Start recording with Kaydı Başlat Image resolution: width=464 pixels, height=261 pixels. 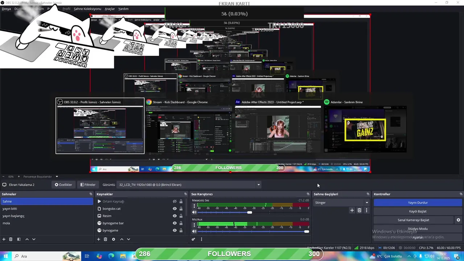pyautogui.click(x=418, y=211)
